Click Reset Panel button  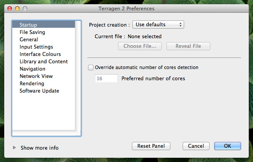click(x=151, y=146)
